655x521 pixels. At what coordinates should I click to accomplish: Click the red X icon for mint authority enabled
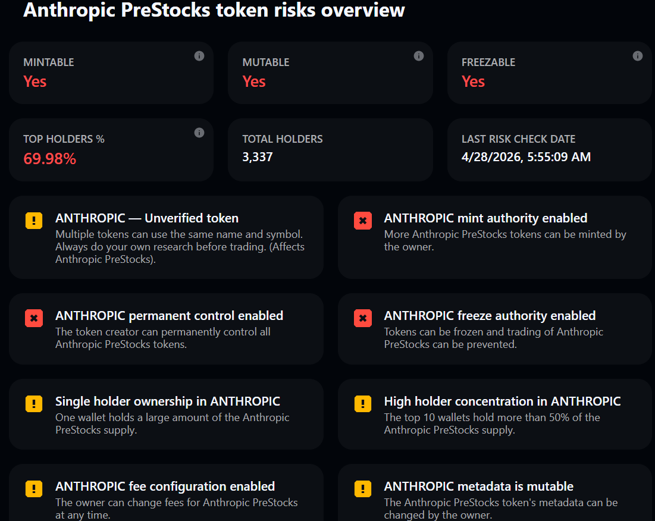point(363,221)
